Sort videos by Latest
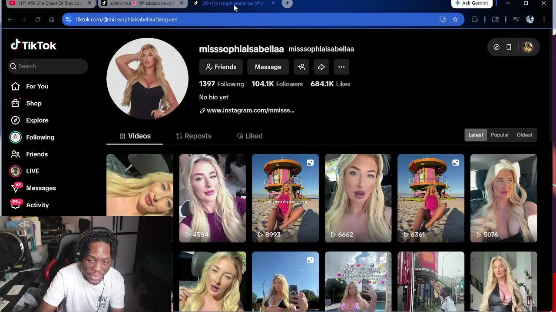Viewport: 556px width, 312px height. (x=476, y=135)
